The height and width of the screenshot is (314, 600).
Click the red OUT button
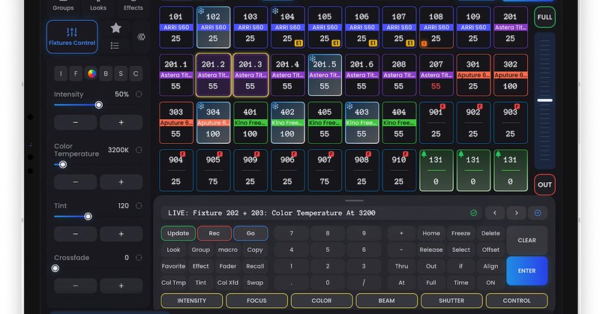544,185
